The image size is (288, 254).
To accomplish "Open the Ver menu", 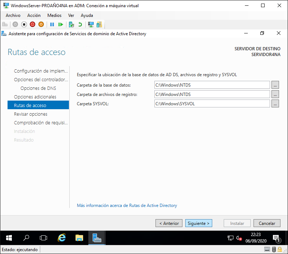I will (x=71, y=15).
